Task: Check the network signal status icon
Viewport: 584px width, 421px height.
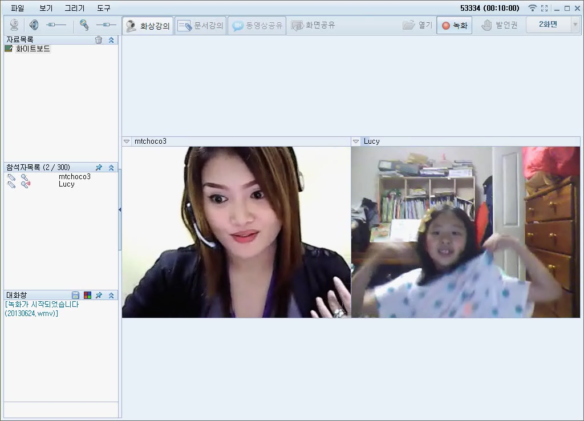Action: point(533,8)
